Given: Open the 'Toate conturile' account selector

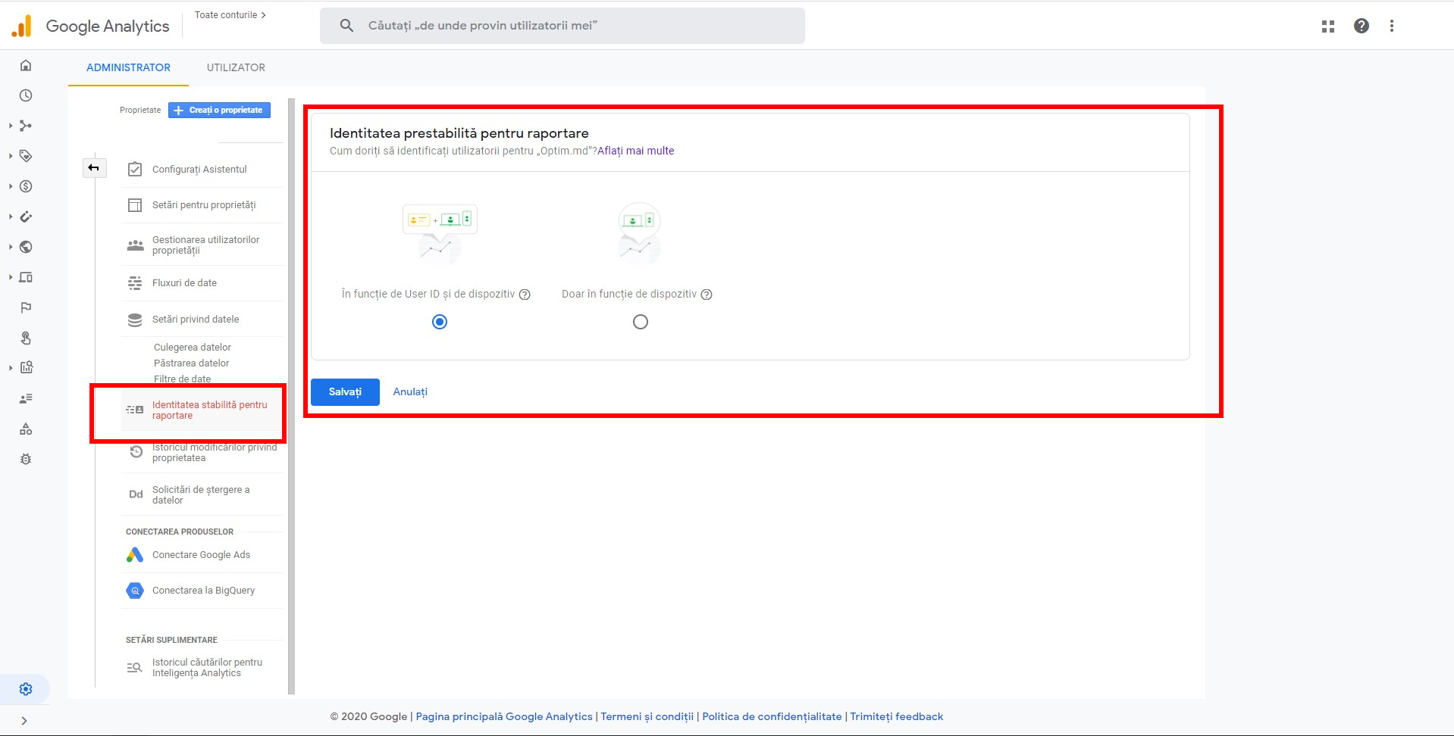Looking at the screenshot, I should (x=230, y=15).
